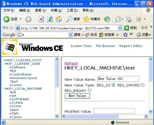Screen dimensions: 154x125
Task: Click the right pane horizontal scrollbar thumb
Action: pyautogui.click(x=92, y=116)
